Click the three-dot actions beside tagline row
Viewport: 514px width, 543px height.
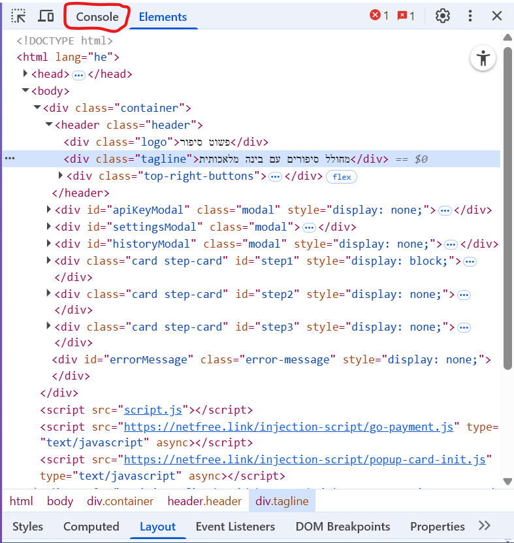10,158
